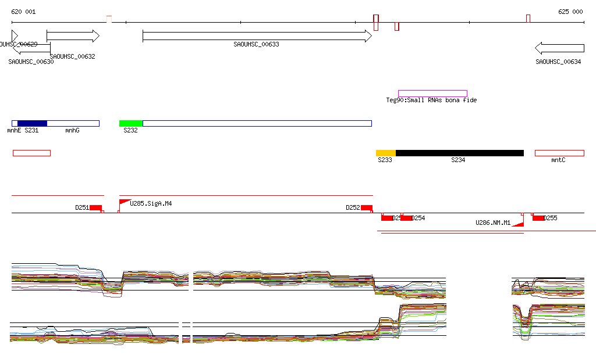The image size is (596, 355).
Task: Click the U286.NM.M1 label text
Action: pos(493,223)
